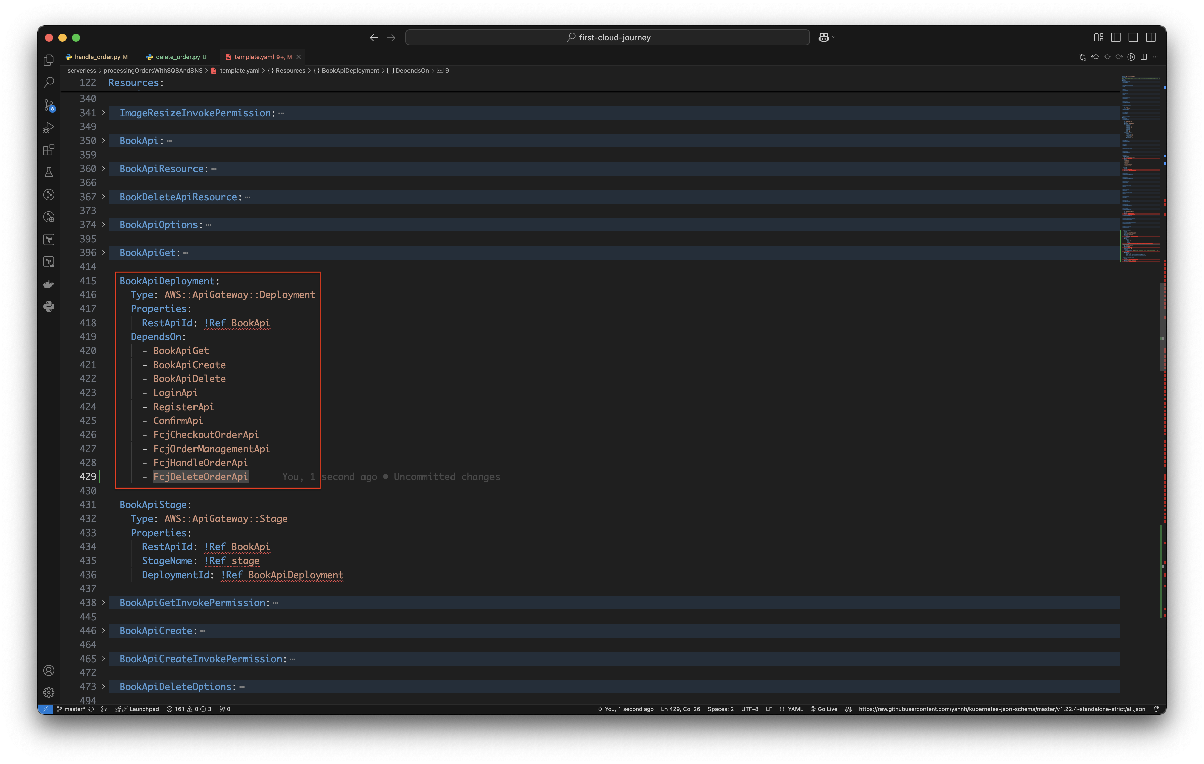Click Go Live in the status bar
Viewport: 1204px width, 764px height.
point(823,709)
